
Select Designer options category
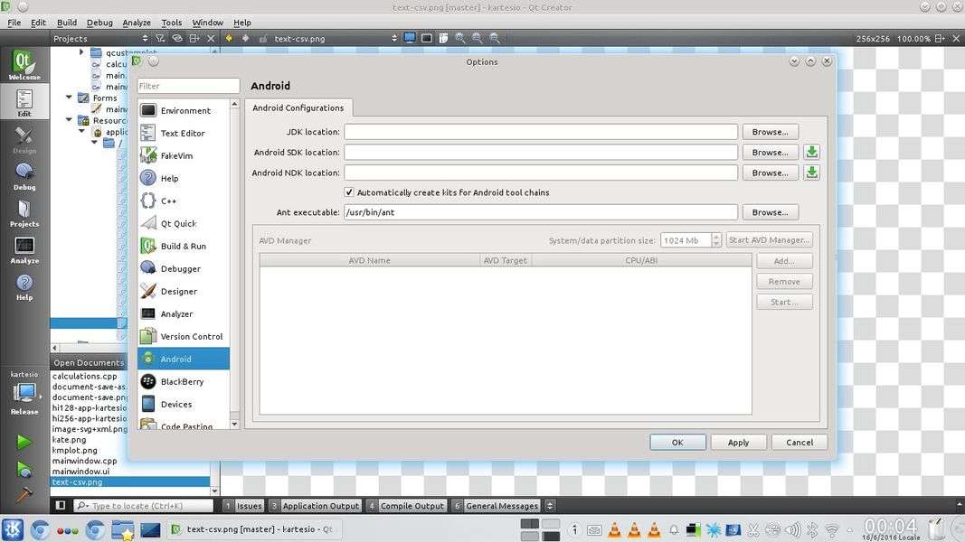184,291
